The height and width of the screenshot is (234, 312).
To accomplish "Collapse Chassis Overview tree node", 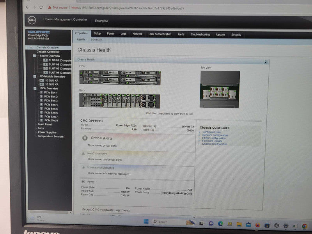I will tap(31, 48).
